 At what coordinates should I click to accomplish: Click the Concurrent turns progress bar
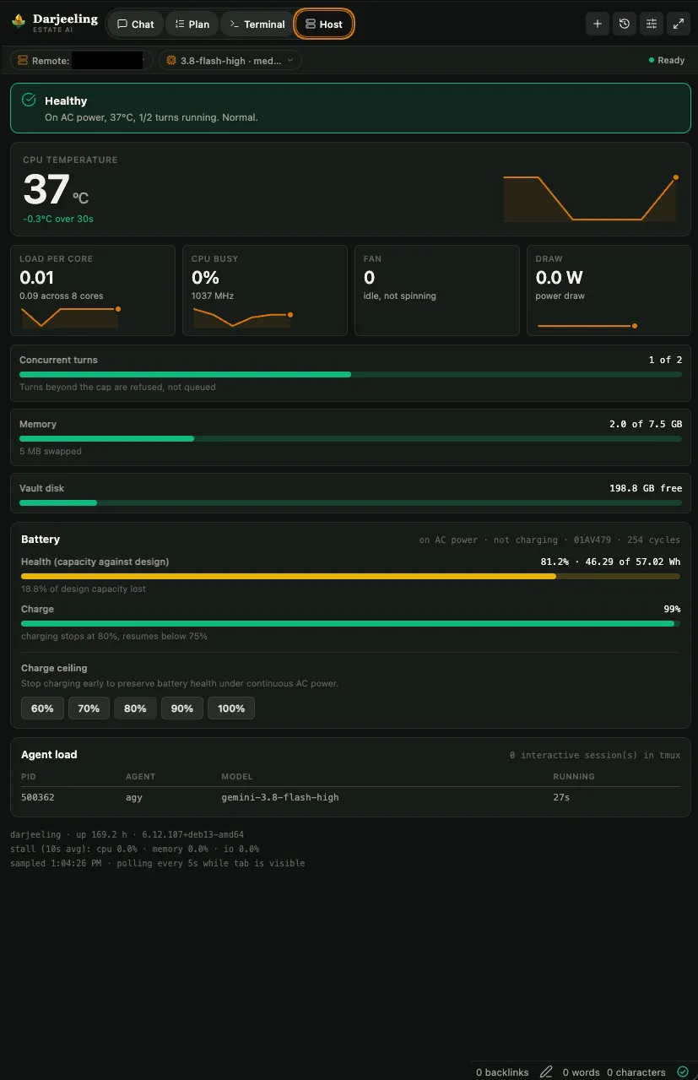pos(350,374)
